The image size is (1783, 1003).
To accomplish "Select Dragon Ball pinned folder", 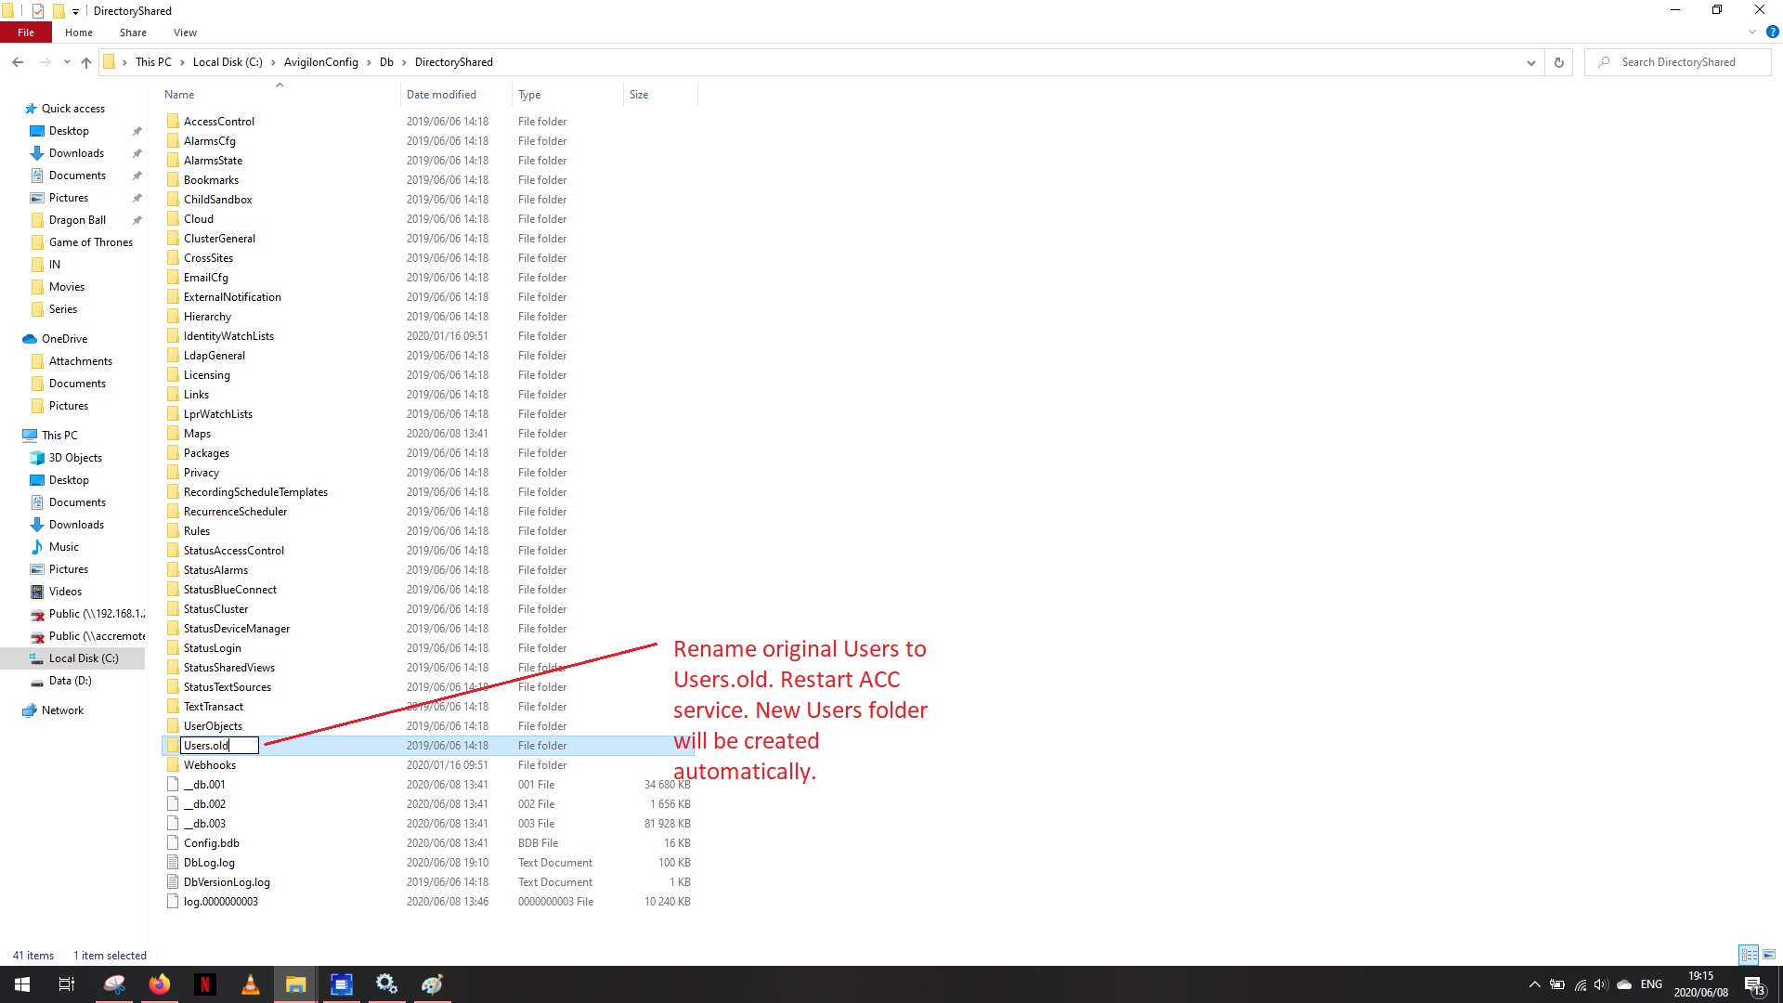I will pos(77,220).
